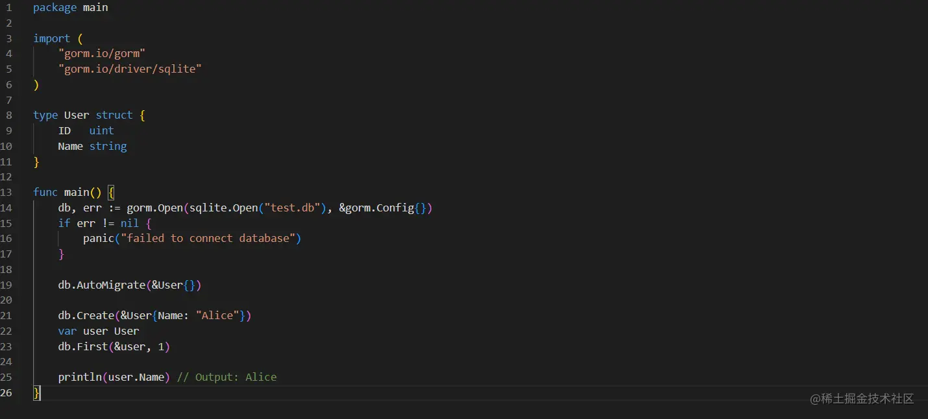Click "db.Create" on line 21
This screenshot has height=419, width=928.
click(86, 315)
